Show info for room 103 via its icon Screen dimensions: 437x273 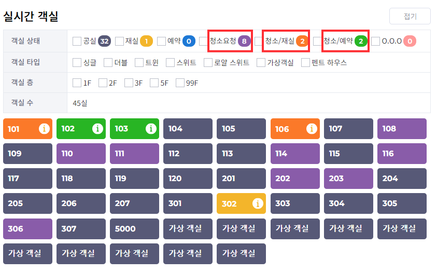[151, 129]
